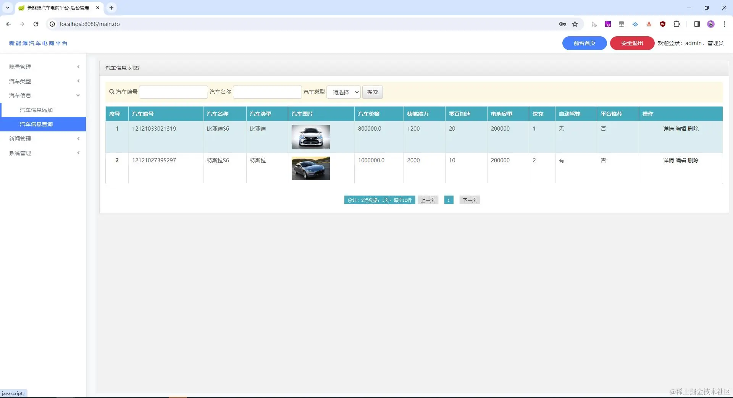This screenshot has height=398, width=733.
Task: Open 详情 for the 比亚迪S6 row
Action: tap(668, 129)
